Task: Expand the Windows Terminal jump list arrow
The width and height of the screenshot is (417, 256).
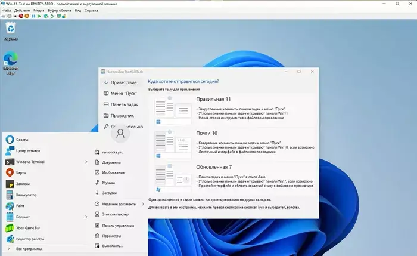Action: tap(86, 161)
